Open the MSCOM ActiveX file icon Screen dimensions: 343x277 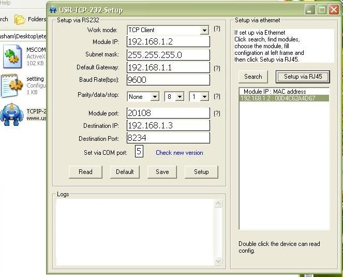12,56
